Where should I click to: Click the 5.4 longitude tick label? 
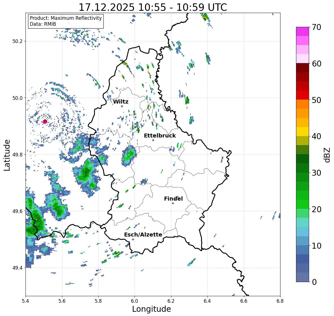[x=25, y=301]
